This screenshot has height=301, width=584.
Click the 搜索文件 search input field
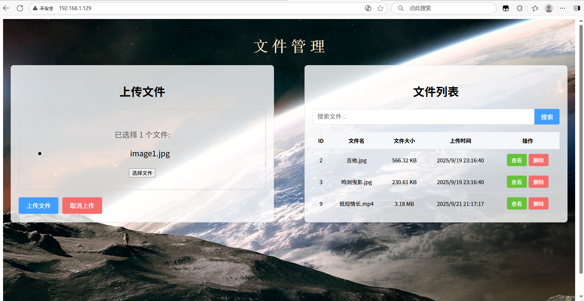423,117
